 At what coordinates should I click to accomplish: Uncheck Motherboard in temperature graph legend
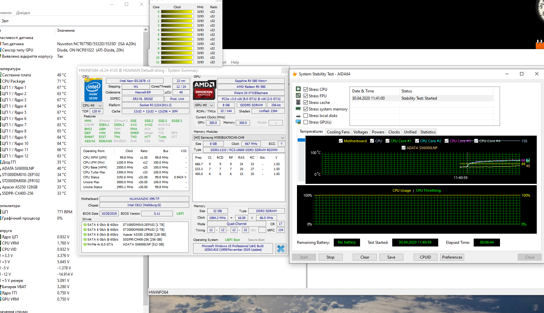pyautogui.click(x=341, y=141)
